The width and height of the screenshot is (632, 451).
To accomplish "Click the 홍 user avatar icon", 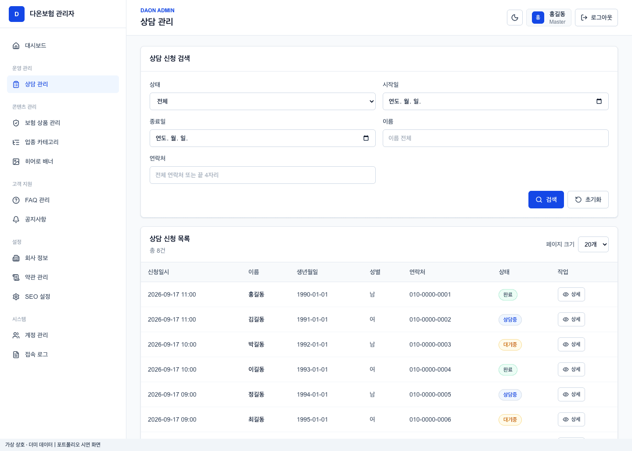I will tap(538, 18).
